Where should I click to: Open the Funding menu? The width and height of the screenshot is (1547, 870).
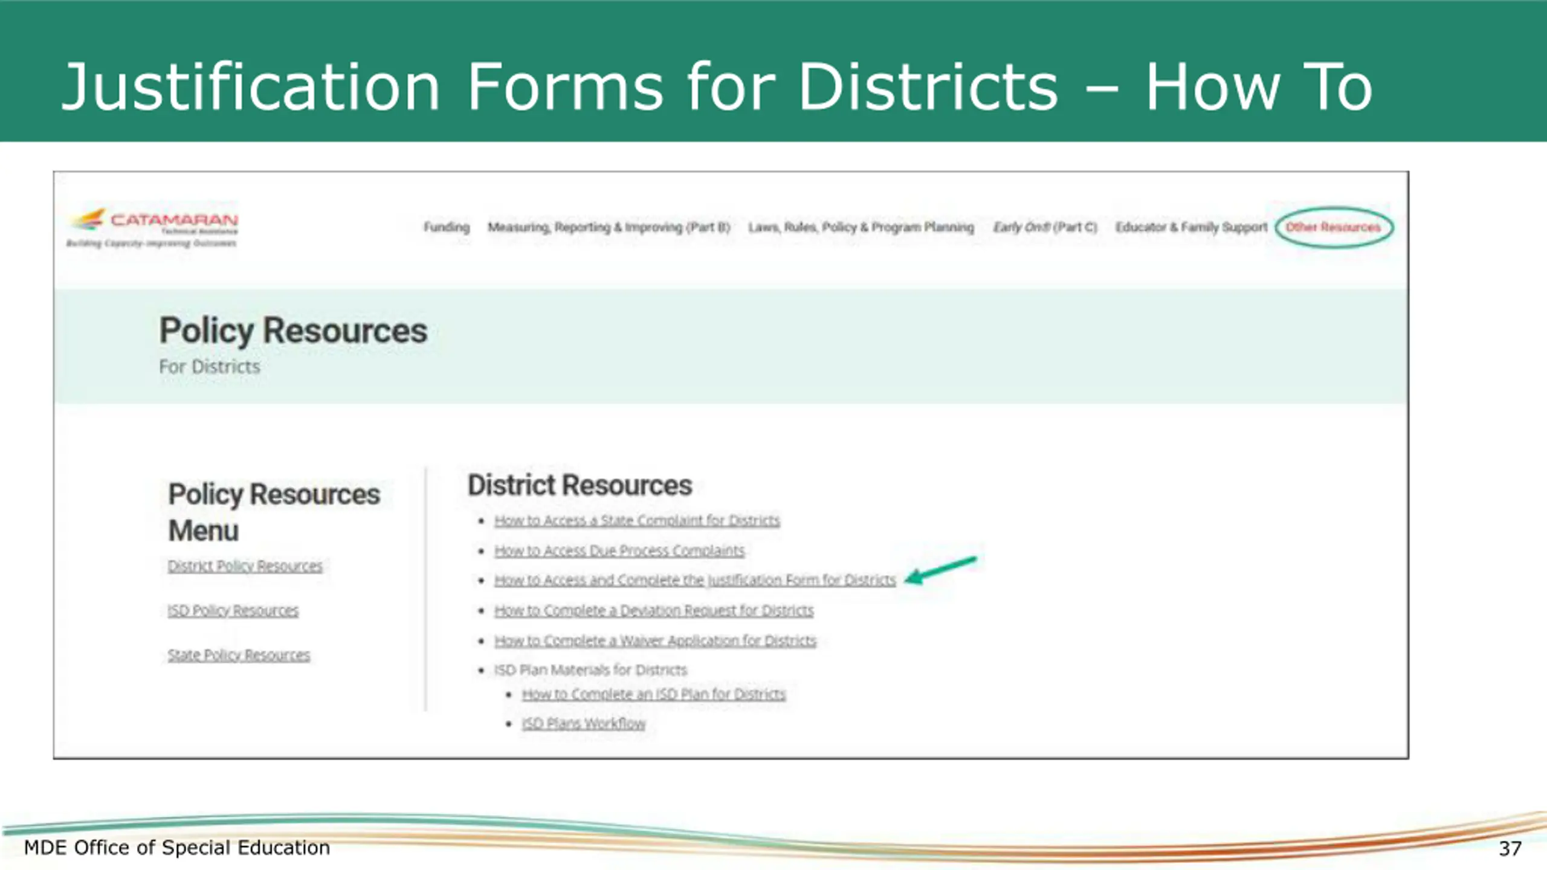(x=446, y=227)
